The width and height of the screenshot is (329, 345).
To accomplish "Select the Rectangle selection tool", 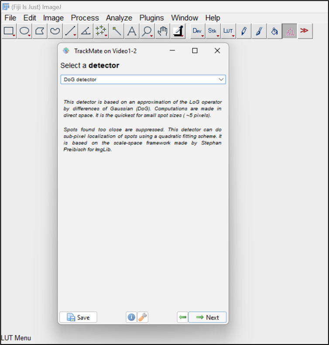I will click(9, 31).
